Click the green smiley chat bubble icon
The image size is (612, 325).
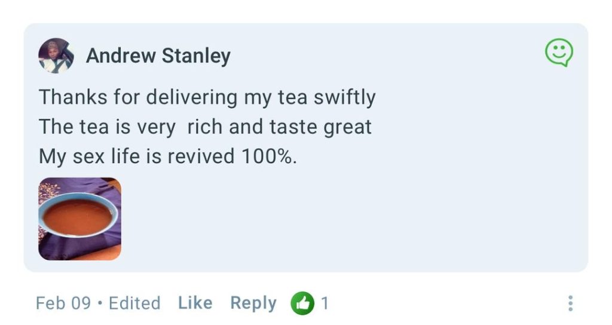(x=559, y=53)
